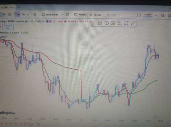This screenshot has width=171, height=127.
Task: Select the rectangle drawing tool
Action: click(126, 23)
